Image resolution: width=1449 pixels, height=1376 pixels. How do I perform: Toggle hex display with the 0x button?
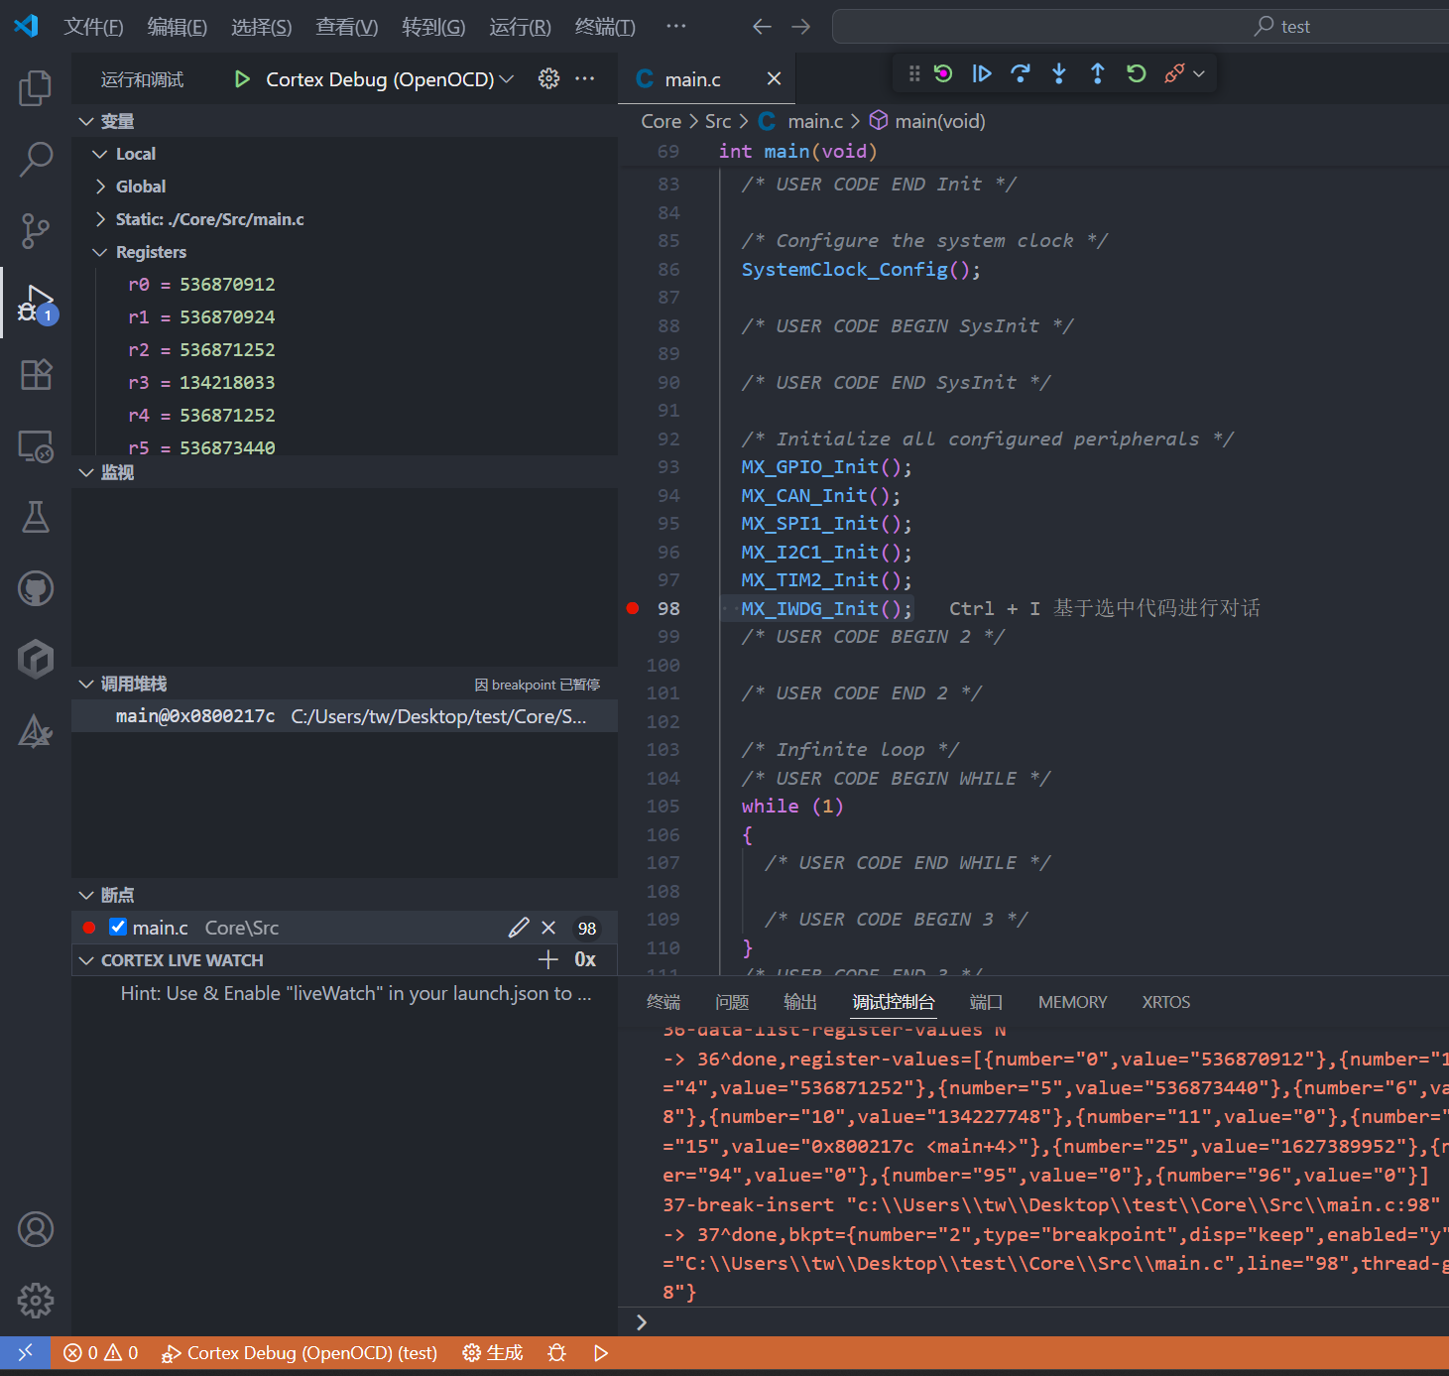pos(585,959)
